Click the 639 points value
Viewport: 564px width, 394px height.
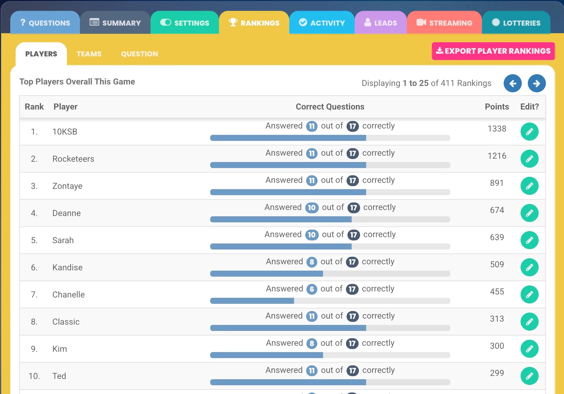[497, 237]
